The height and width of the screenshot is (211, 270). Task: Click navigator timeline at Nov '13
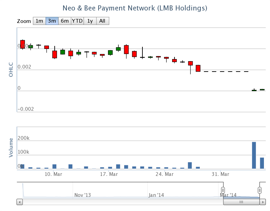(x=83, y=195)
